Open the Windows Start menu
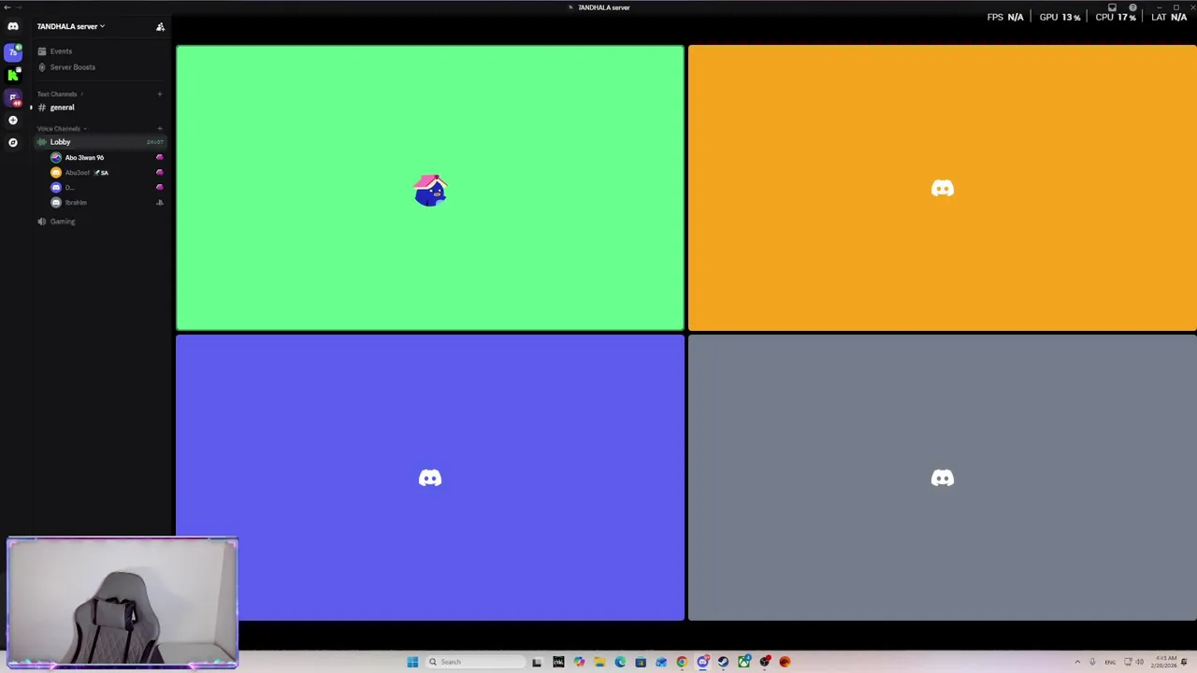 pyautogui.click(x=412, y=662)
